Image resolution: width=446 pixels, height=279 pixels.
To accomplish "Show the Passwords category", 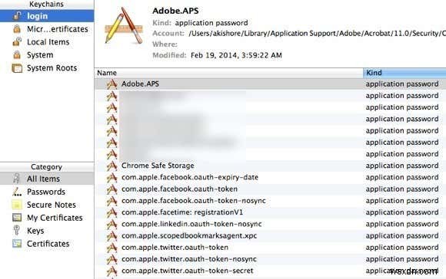I will coord(47,192).
